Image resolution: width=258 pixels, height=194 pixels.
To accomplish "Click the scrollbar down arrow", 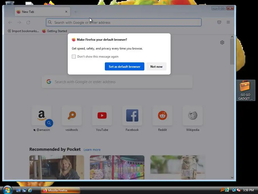I will coord(232,178).
